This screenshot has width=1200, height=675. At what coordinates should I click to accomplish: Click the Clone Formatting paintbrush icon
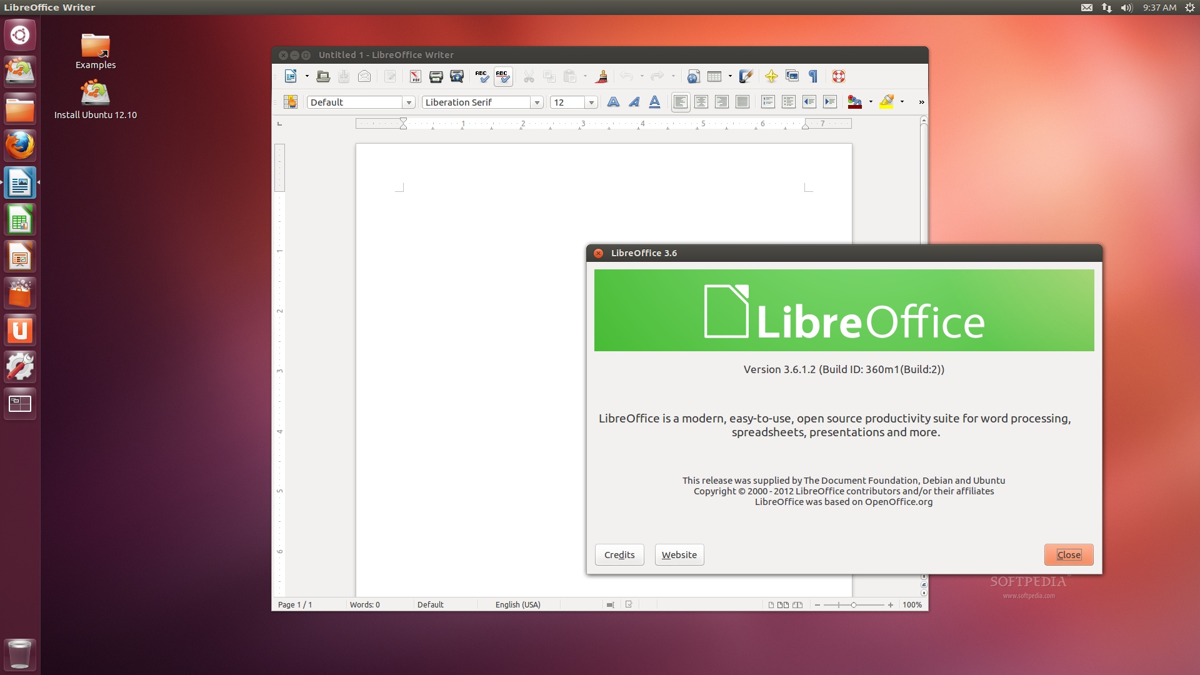[x=602, y=76]
